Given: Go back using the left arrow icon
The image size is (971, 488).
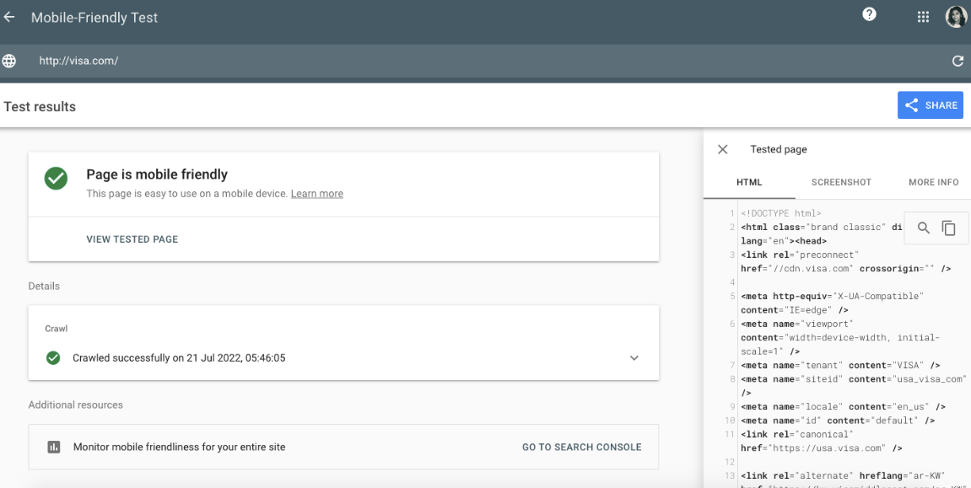Looking at the screenshot, I should pos(9,18).
